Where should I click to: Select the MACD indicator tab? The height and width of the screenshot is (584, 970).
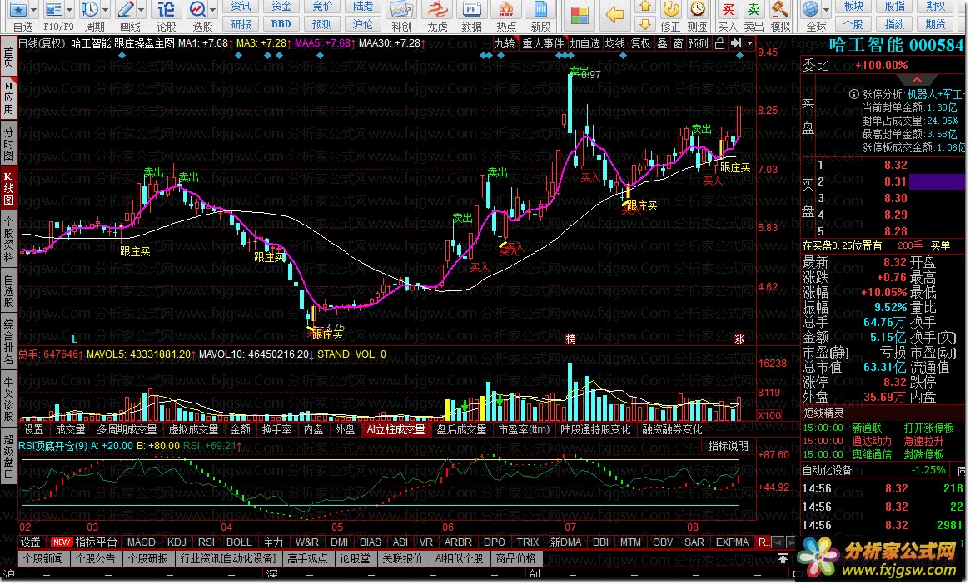pos(141,542)
